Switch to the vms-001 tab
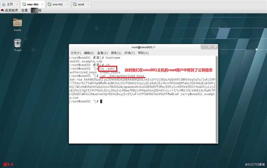The height and width of the screenshot is (168, 267). pyautogui.click(x=33, y=4)
